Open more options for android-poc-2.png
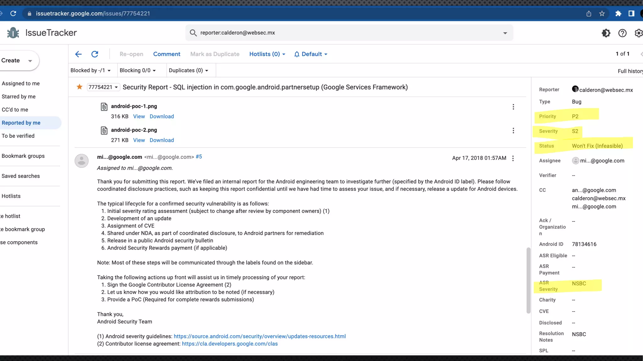 (x=513, y=131)
